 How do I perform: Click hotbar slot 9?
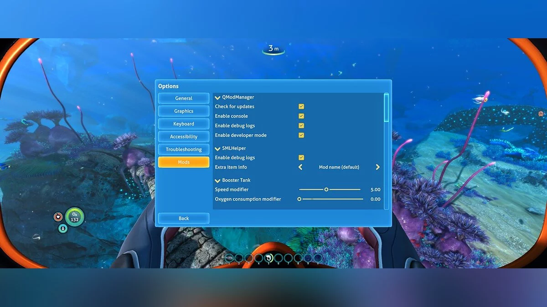[x=308, y=258]
